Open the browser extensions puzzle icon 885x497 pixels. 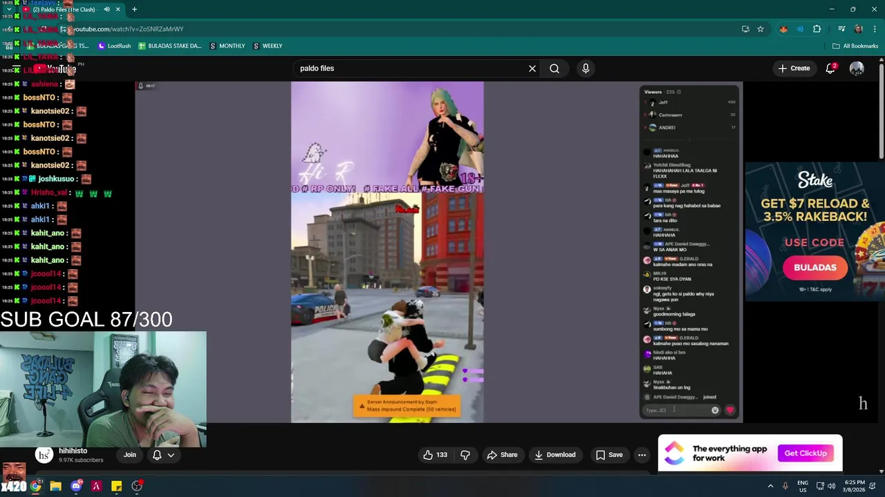[817, 29]
